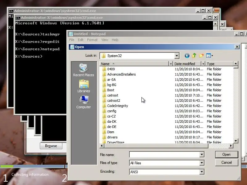Go up one folder level
This screenshot has height=185, width=247.
coord(194,55)
